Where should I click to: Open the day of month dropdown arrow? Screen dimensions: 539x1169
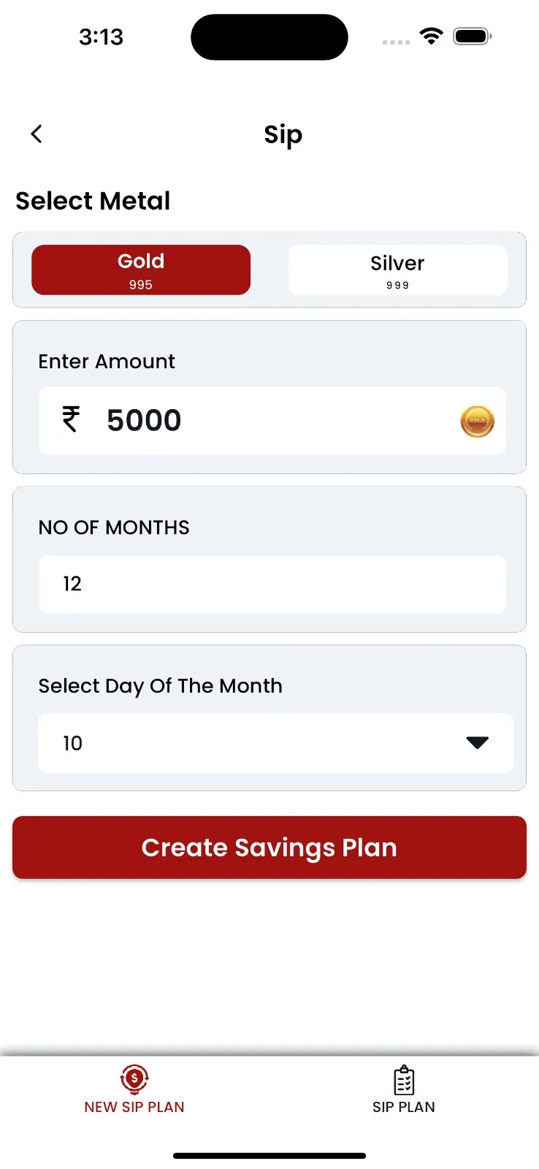pos(477,742)
